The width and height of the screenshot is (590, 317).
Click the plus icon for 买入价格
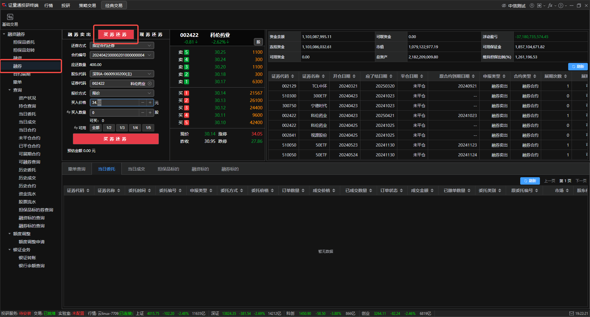coord(150,103)
